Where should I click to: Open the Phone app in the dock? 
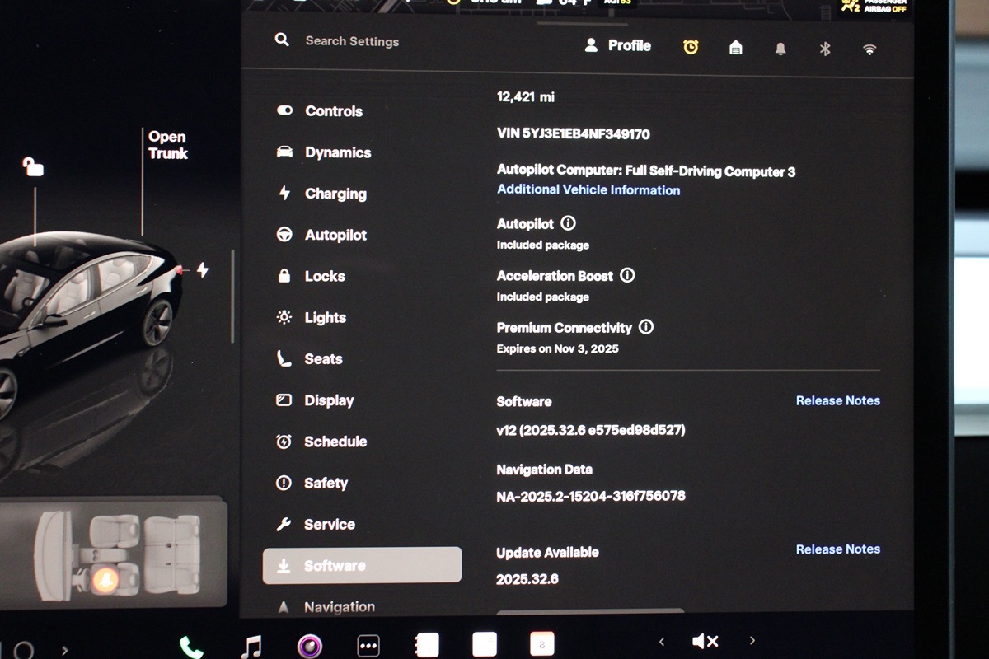click(191, 647)
